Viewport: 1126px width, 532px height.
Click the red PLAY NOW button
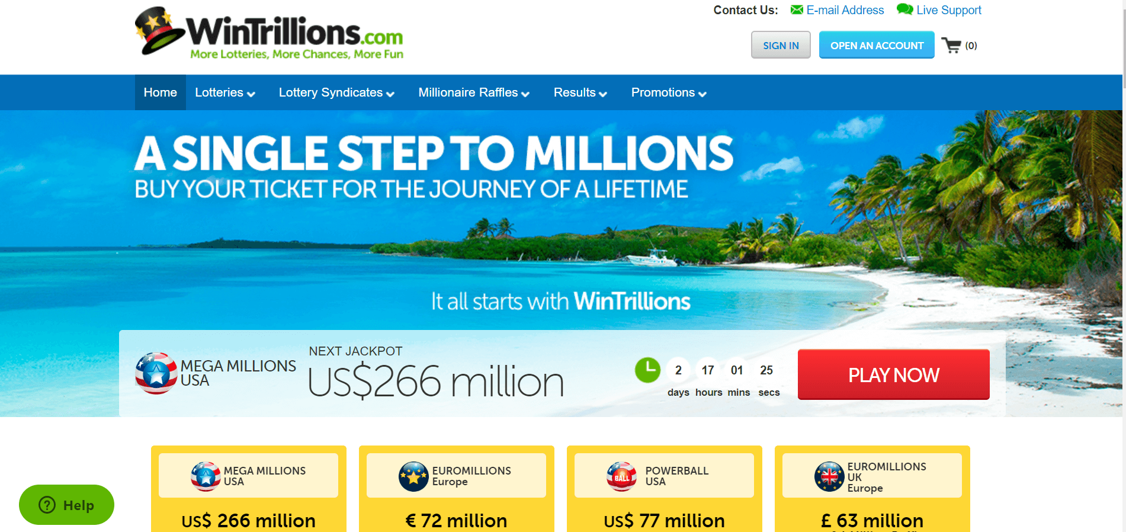(x=894, y=374)
